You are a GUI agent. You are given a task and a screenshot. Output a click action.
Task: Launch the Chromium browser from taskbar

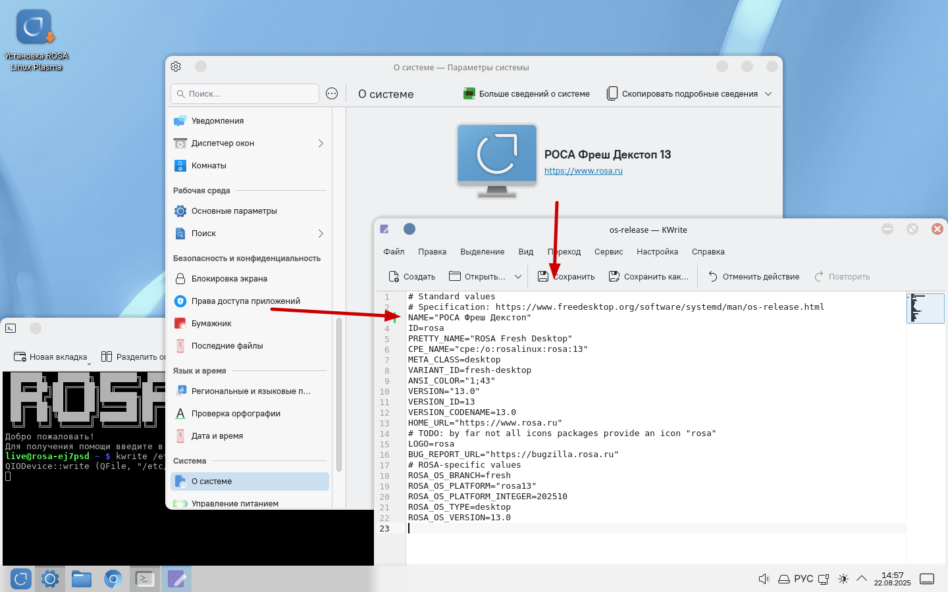click(113, 579)
